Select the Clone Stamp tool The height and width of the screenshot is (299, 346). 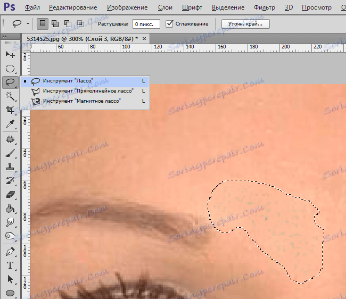click(10, 167)
